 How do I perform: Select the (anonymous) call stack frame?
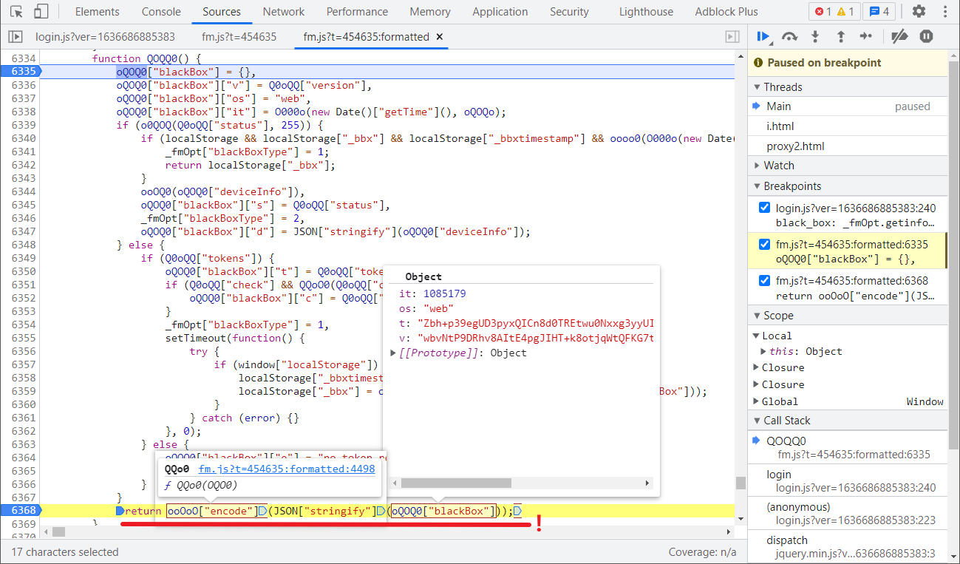coord(847,514)
